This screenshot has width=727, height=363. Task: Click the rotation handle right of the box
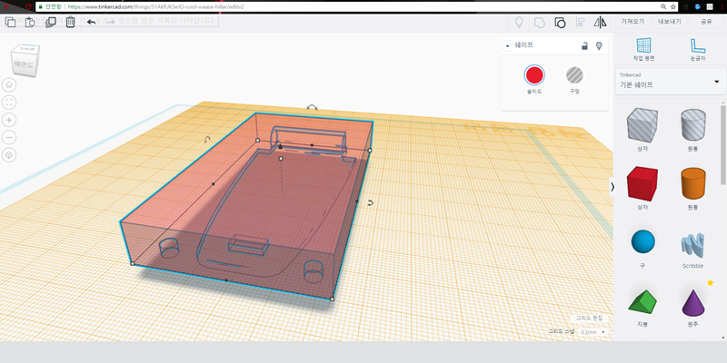[371, 202]
